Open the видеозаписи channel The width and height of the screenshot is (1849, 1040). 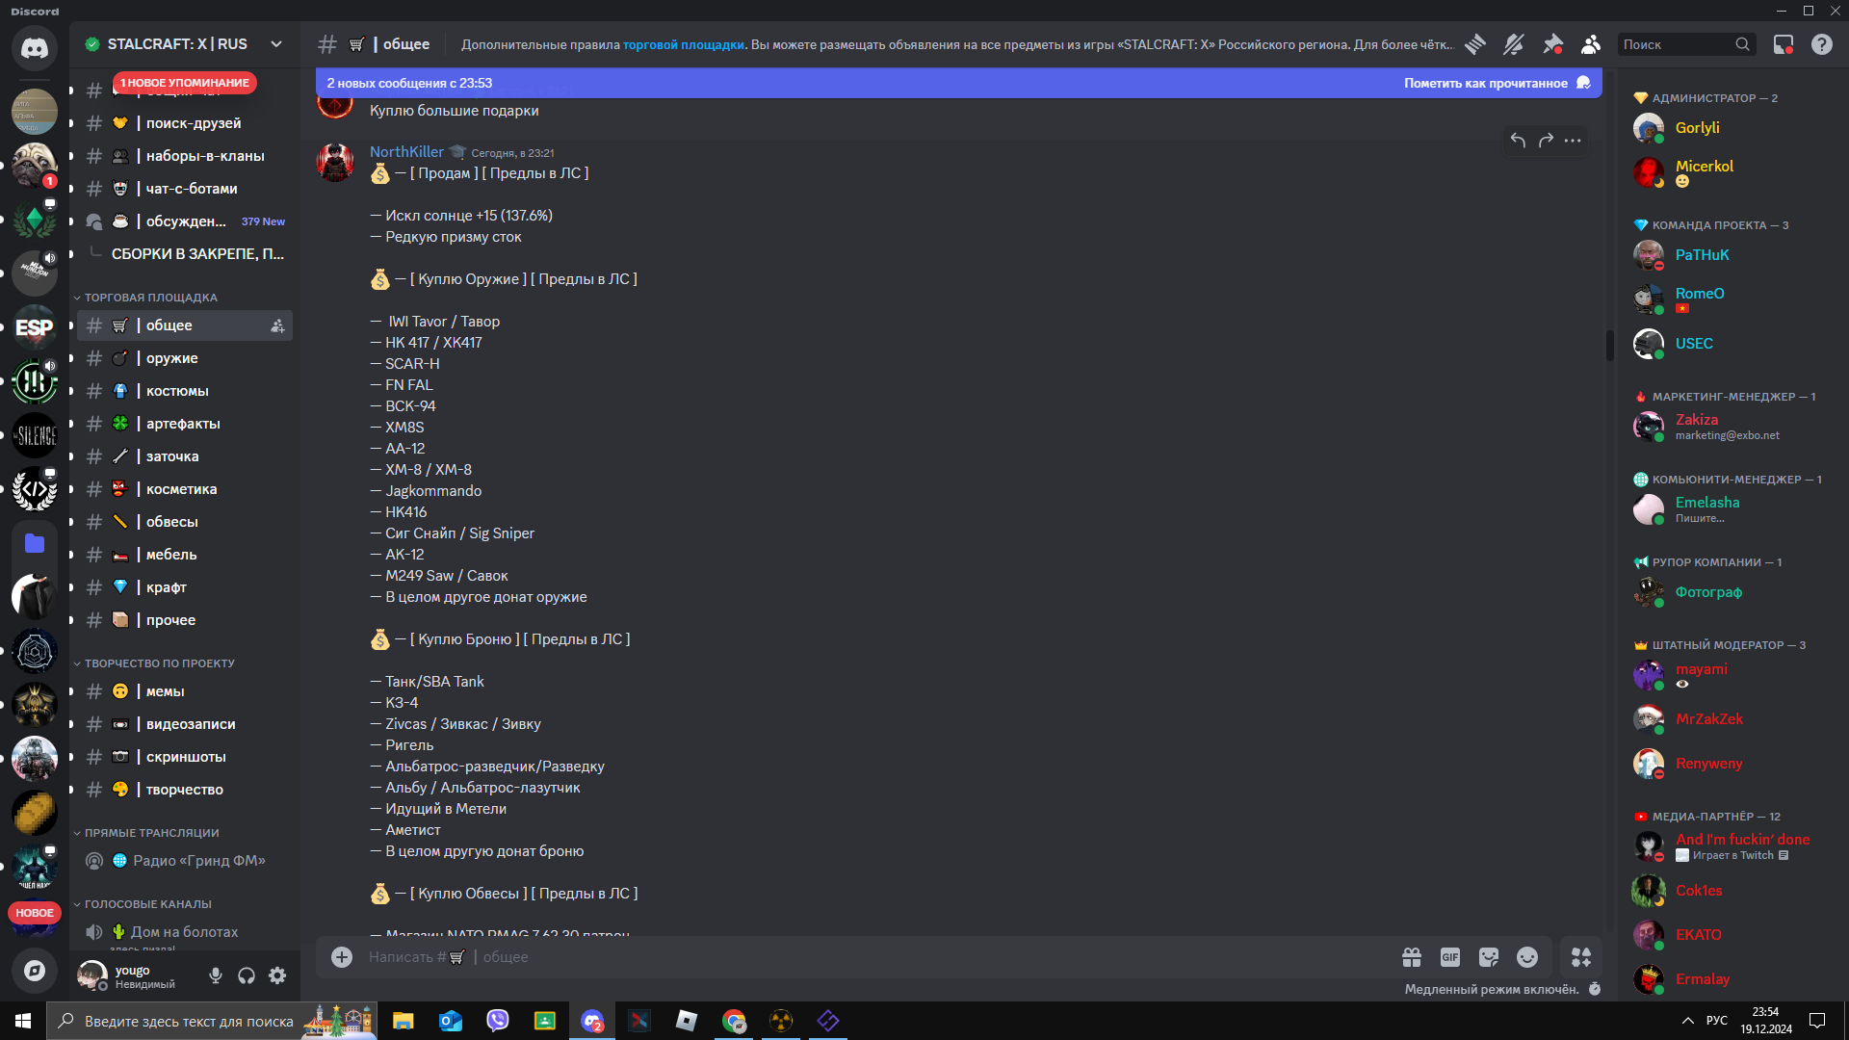coord(185,724)
